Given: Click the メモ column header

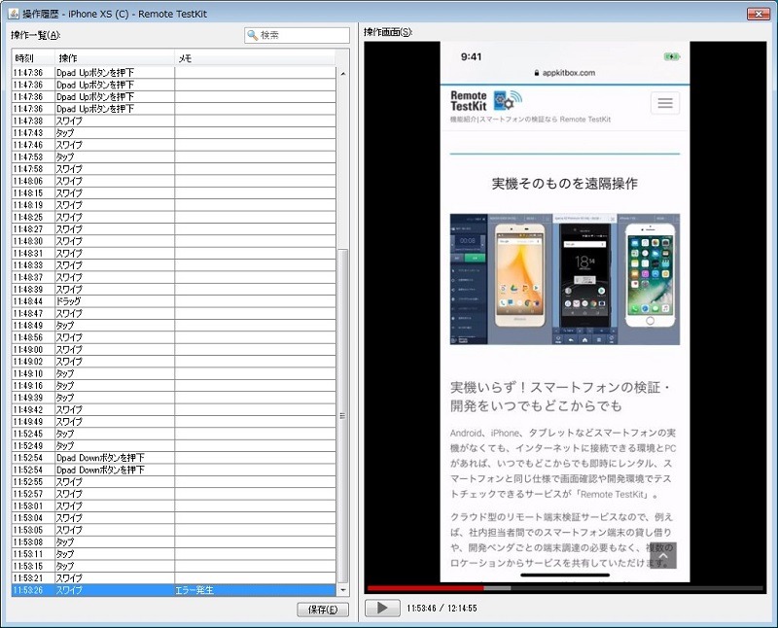Looking at the screenshot, I should pos(255,58).
